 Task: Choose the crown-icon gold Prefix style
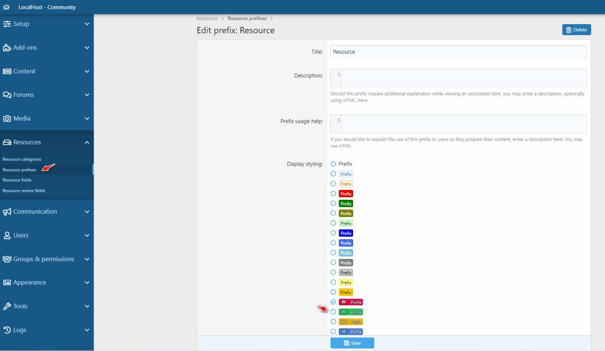(333, 321)
